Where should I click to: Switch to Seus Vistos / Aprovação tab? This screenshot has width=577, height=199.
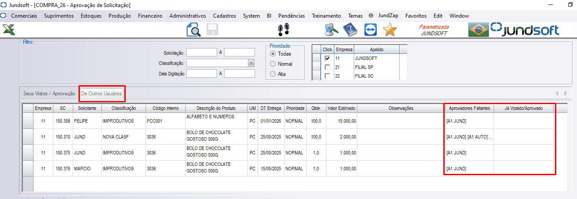[x=49, y=94]
